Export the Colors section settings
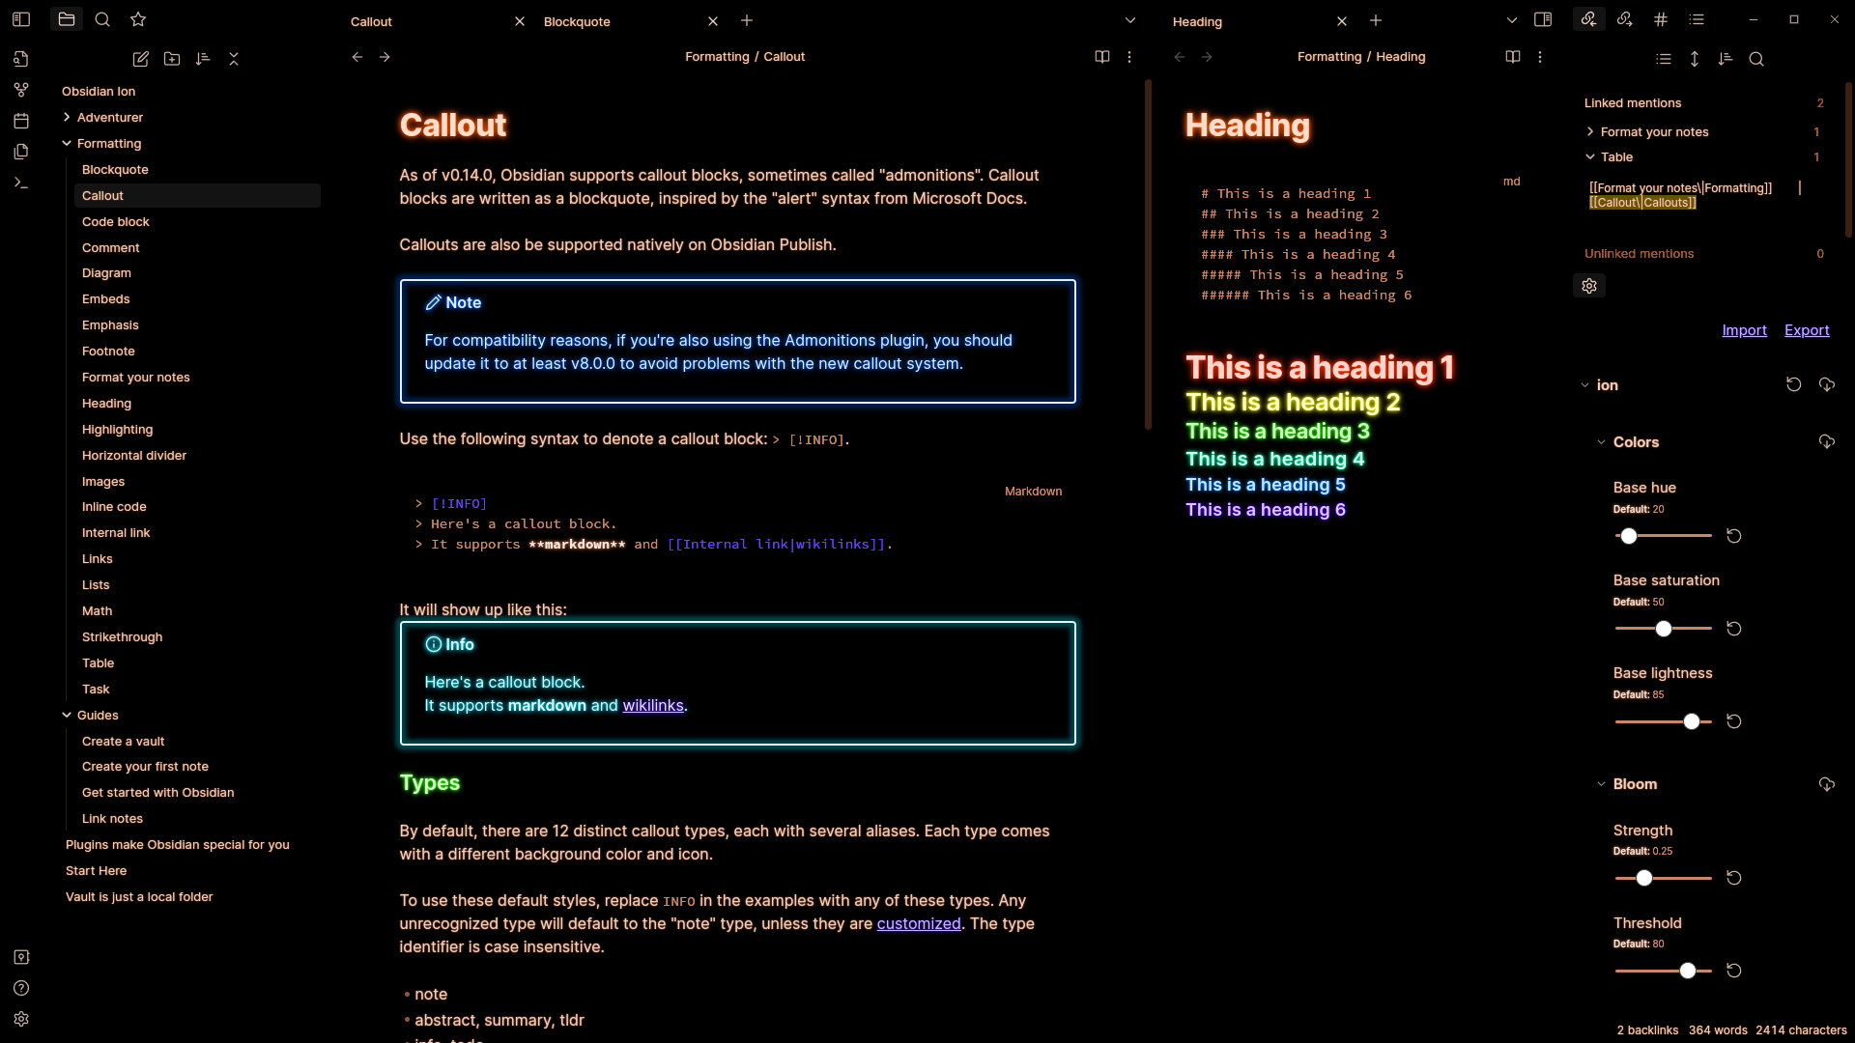Image resolution: width=1855 pixels, height=1043 pixels. point(1827,441)
